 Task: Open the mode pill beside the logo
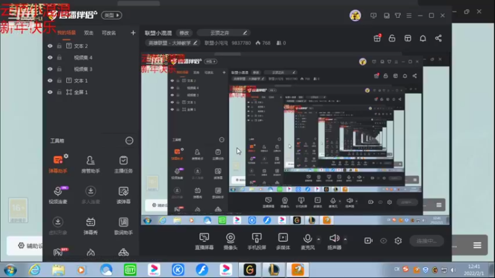click(x=111, y=15)
